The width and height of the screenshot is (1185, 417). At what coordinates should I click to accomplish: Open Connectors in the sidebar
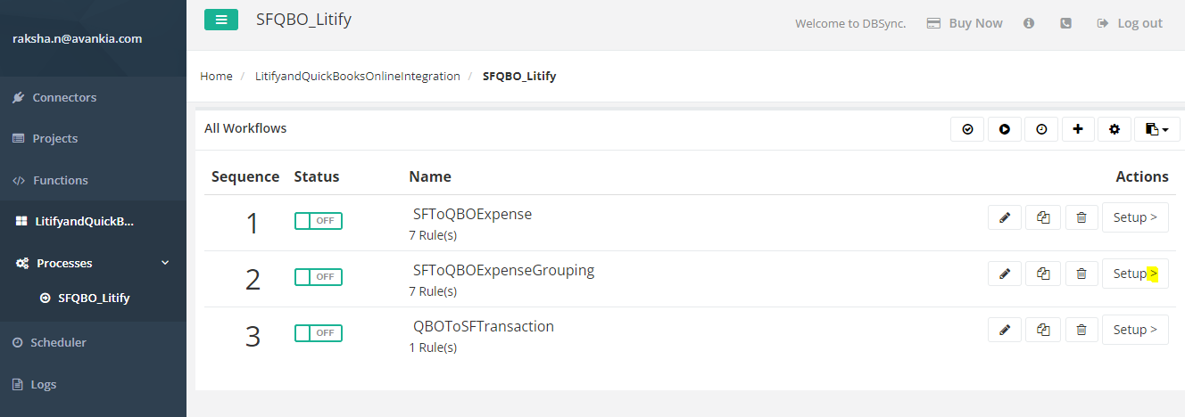[x=64, y=97]
